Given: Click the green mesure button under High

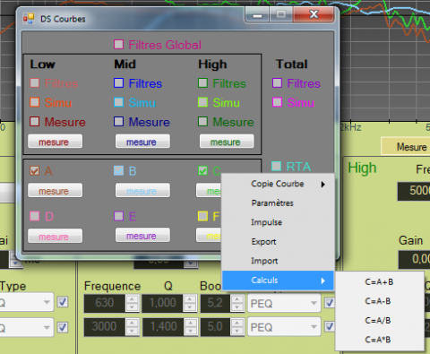Looking at the screenshot, I should [x=227, y=142].
